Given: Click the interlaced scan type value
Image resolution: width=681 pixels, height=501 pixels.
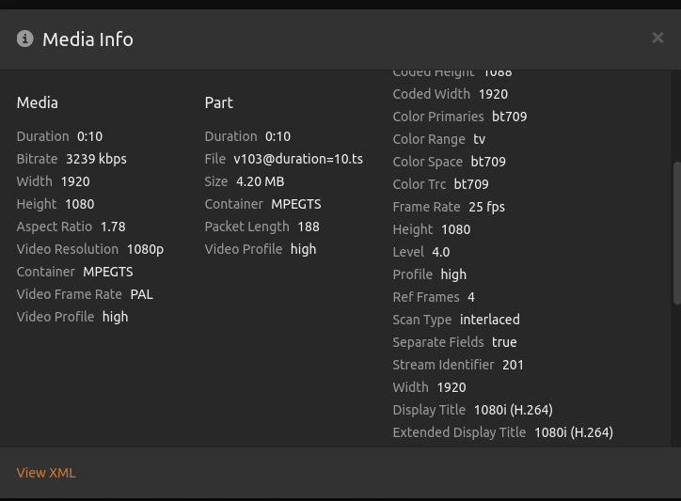Looking at the screenshot, I should click(489, 320).
